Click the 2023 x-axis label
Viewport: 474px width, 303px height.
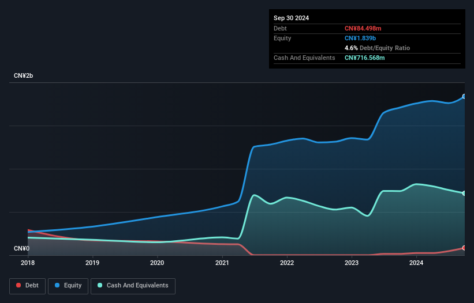tap(352, 263)
